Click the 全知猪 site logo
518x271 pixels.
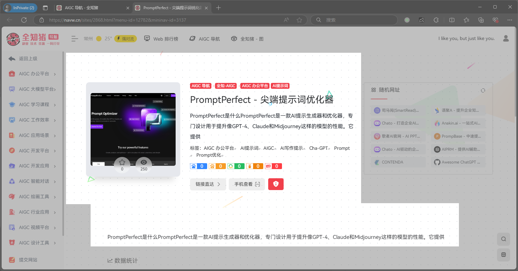pyautogui.click(x=33, y=39)
